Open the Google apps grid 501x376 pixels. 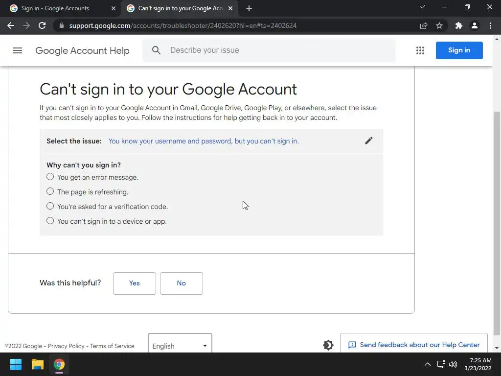coord(420,50)
